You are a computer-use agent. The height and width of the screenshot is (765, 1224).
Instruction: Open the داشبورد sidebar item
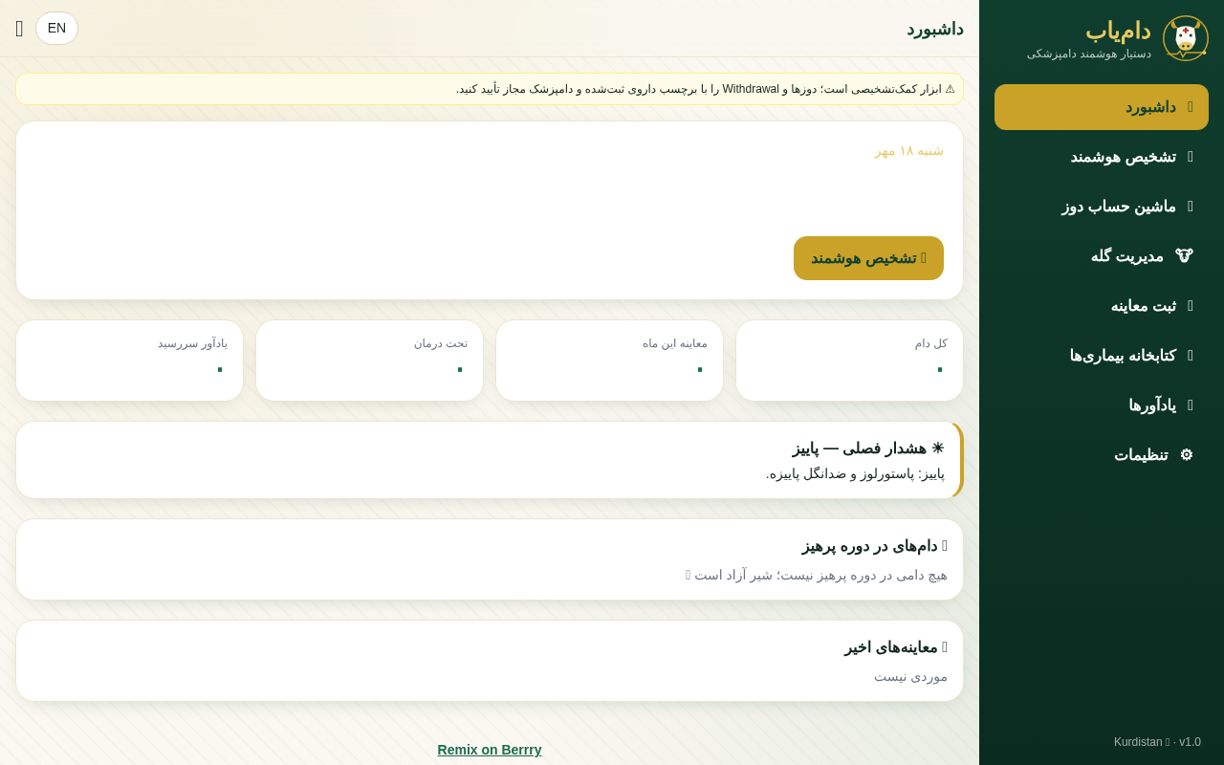point(1102,107)
